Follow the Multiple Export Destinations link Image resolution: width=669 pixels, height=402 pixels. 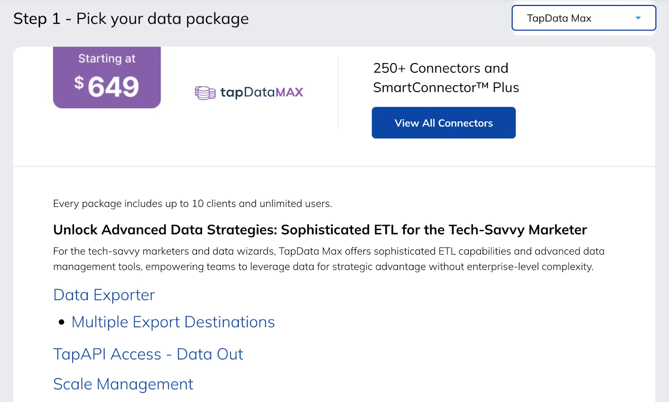[173, 322]
